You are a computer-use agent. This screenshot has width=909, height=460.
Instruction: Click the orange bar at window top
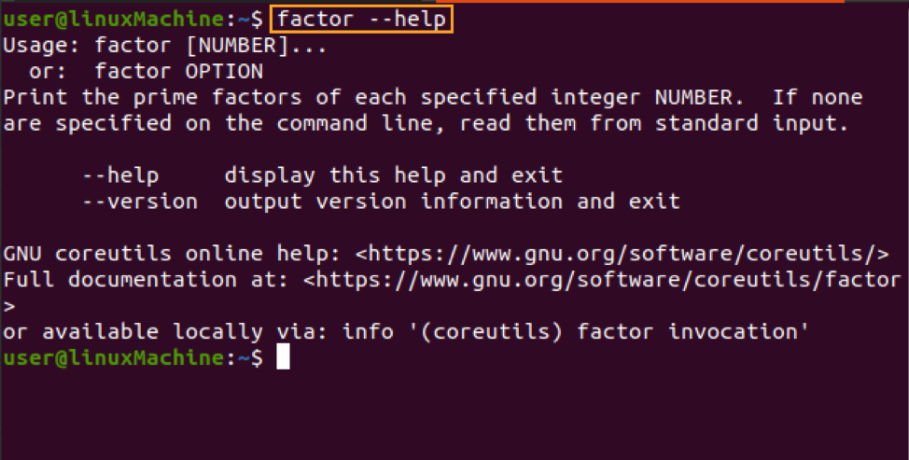pos(639,1)
